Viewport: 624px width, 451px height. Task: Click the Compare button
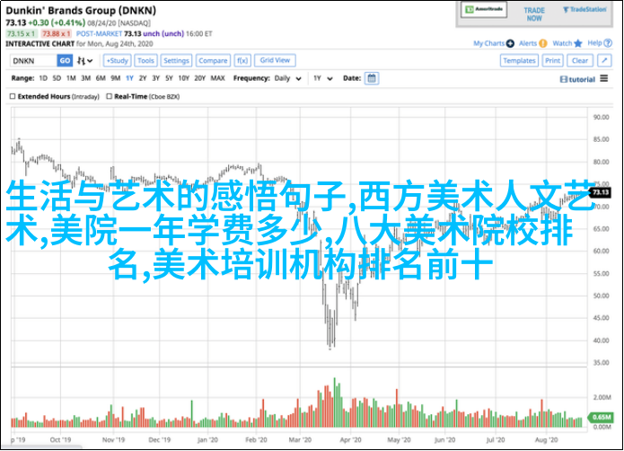click(x=213, y=60)
